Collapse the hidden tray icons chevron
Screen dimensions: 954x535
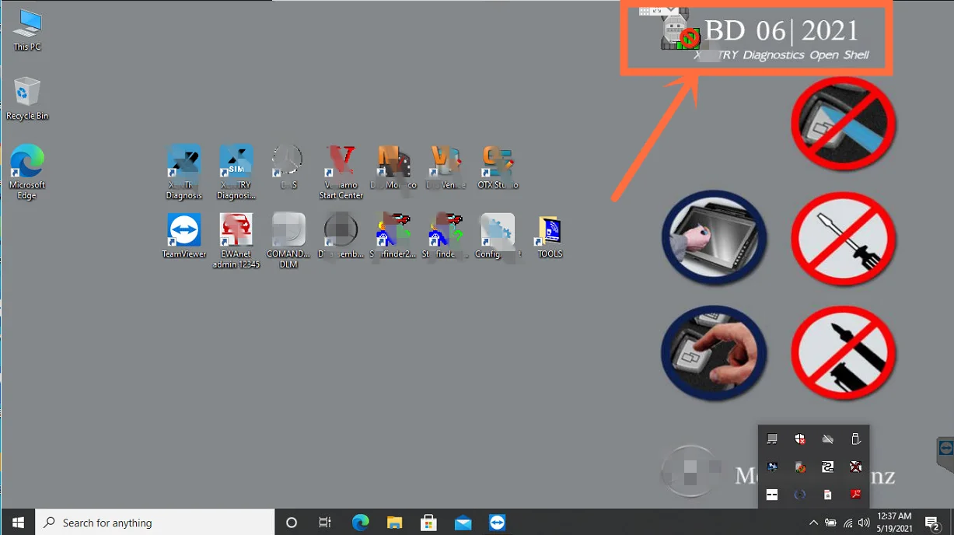click(x=813, y=523)
